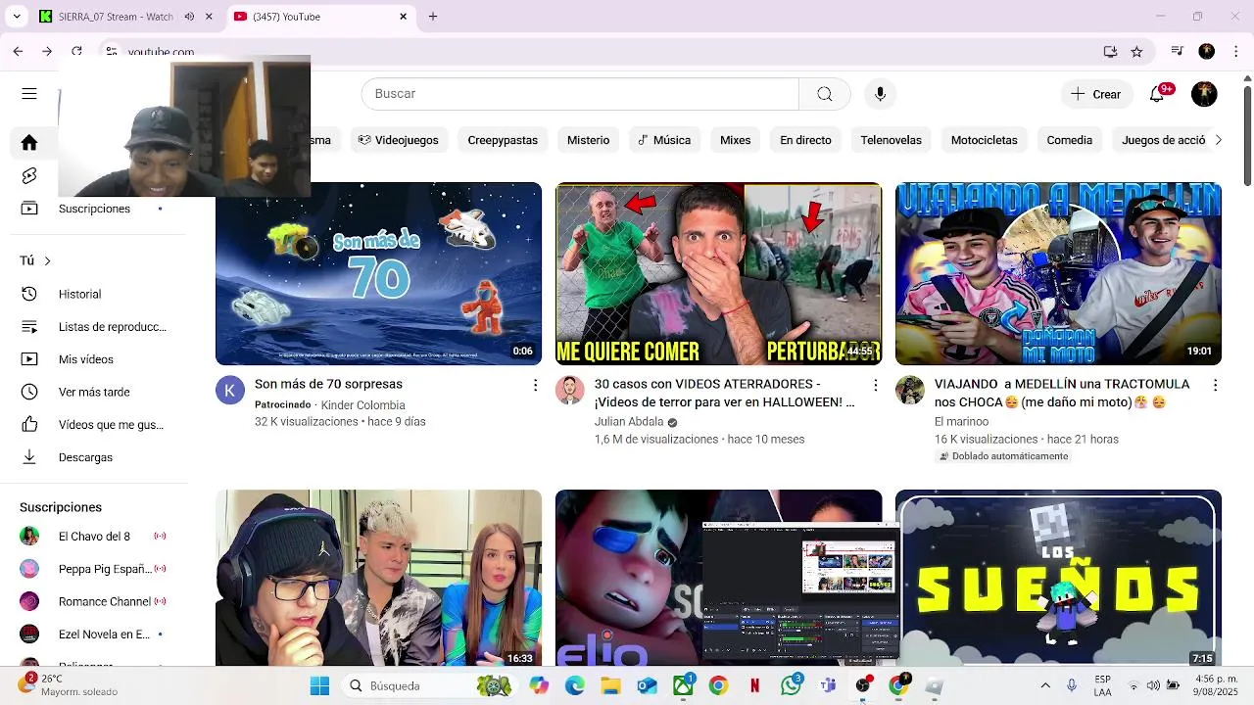The width and height of the screenshot is (1254, 705).
Task: Open El Chavo del 8 subscription
Action: (94, 537)
